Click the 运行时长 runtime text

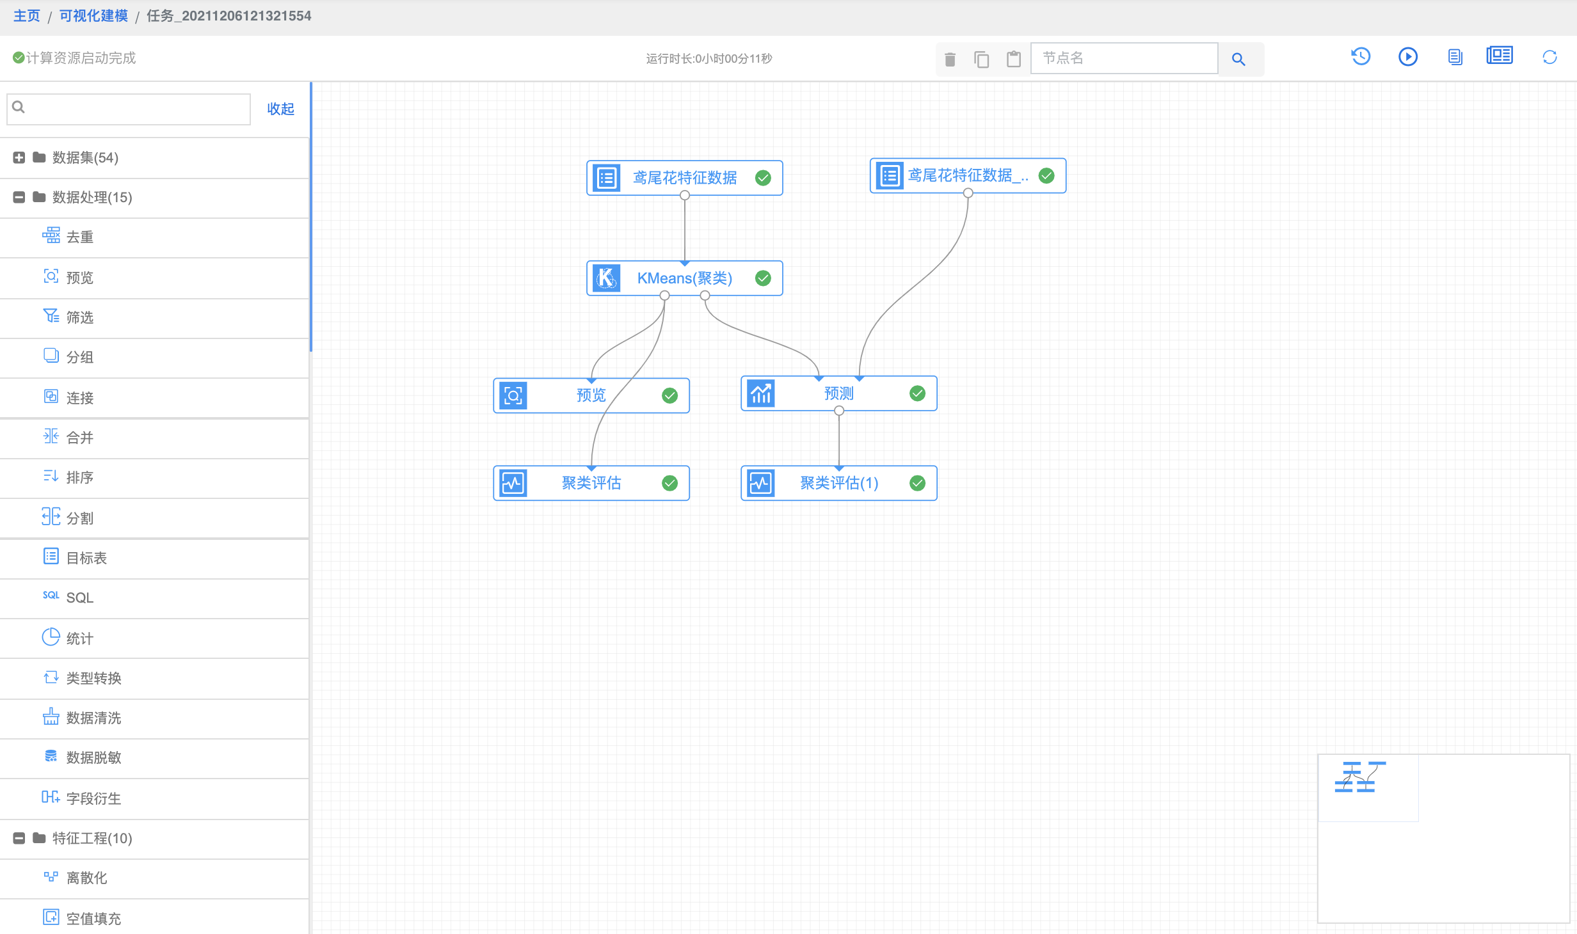coord(708,59)
